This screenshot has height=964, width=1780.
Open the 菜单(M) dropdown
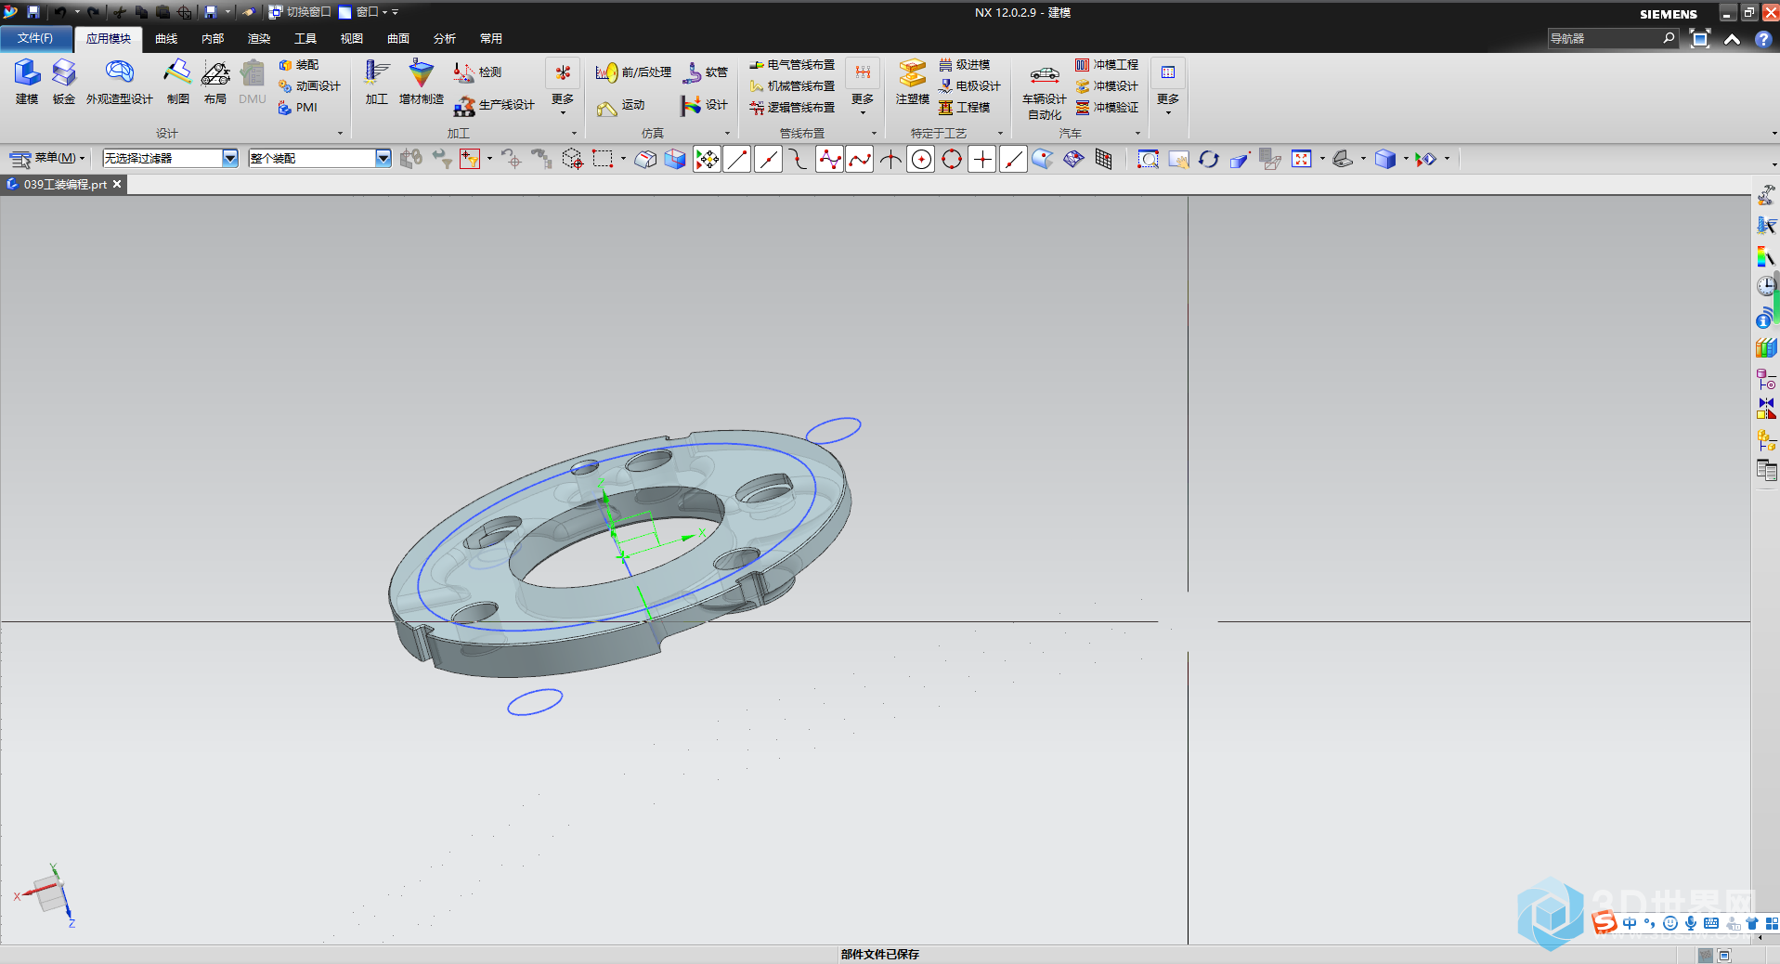pyautogui.click(x=46, y=159)
